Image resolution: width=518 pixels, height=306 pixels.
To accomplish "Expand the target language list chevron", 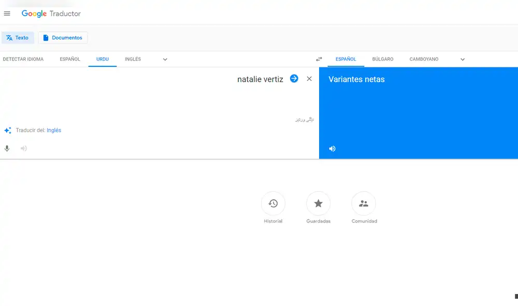I will [463, 60].
